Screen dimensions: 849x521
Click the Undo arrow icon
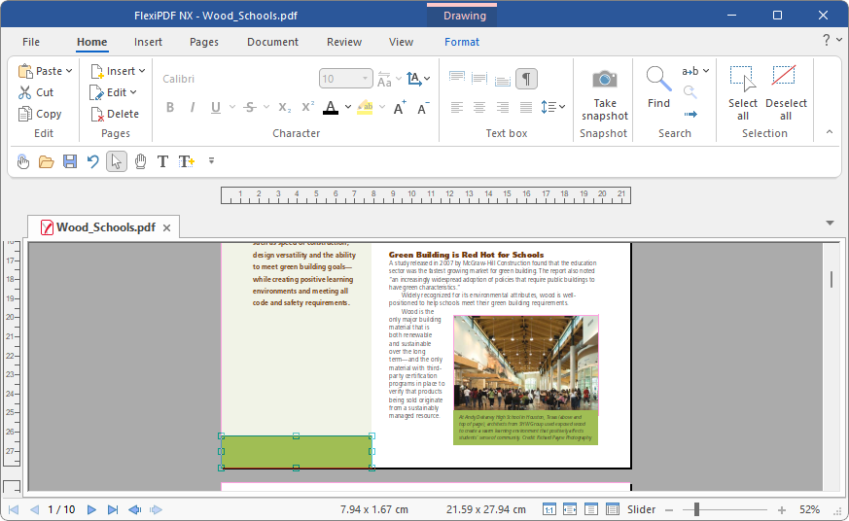tap(93, 161)
